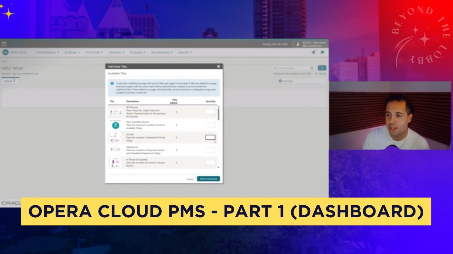Viewport: 453px width, 254px height.
Task: Click Quantity field for Max. Available Rooms
Action: tap(210, 125)
